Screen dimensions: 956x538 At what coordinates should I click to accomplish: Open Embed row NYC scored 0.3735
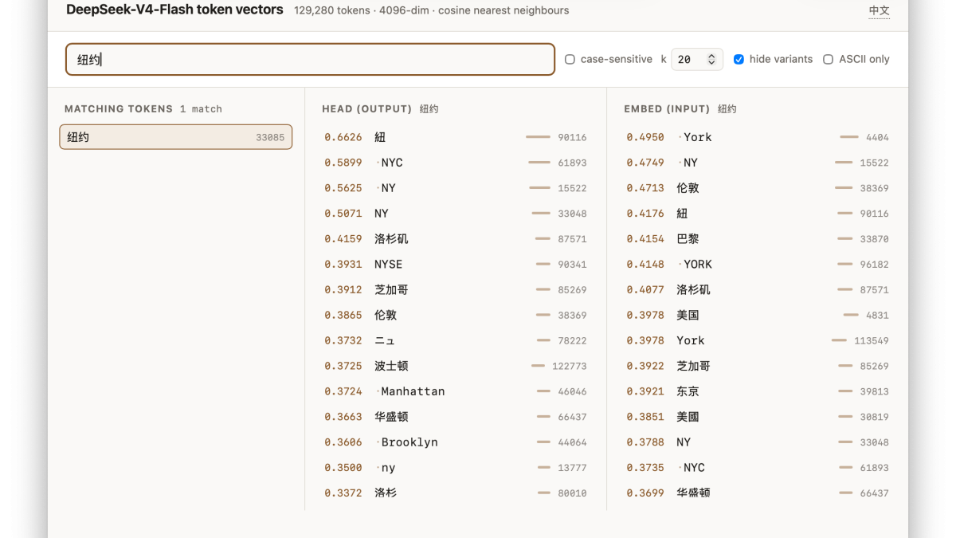758,468
